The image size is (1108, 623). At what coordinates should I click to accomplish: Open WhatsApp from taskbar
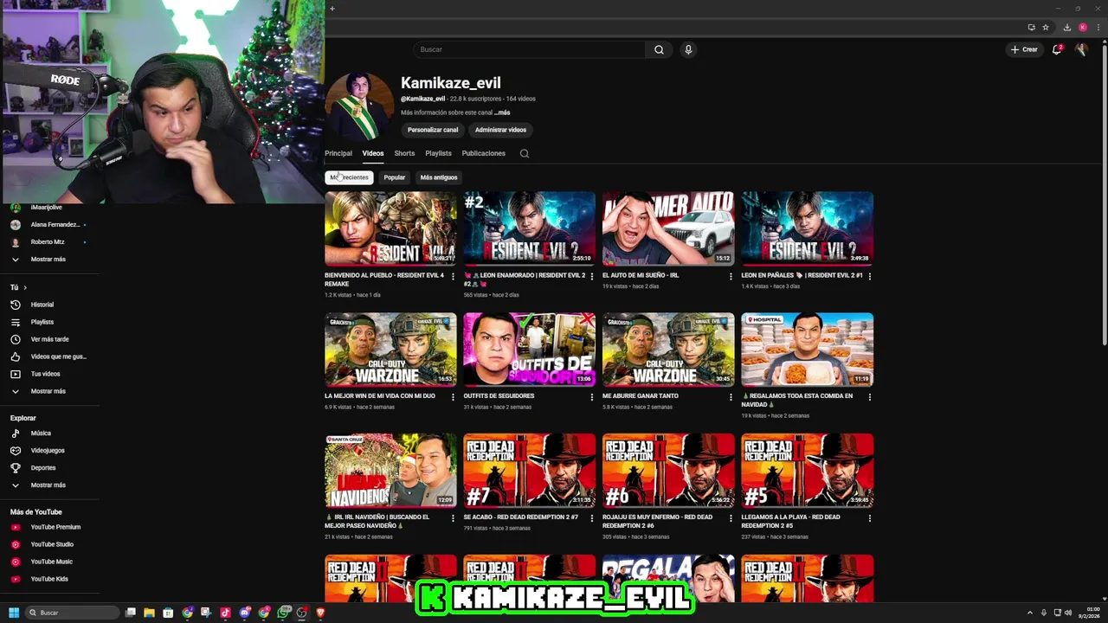pos(283,613)
